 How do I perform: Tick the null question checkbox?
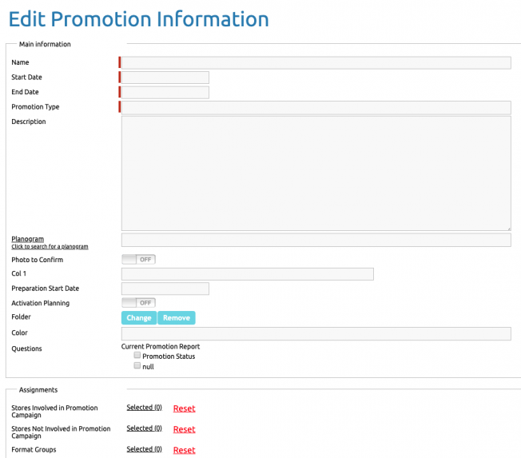pyautogui.click(x=137, y=365)
